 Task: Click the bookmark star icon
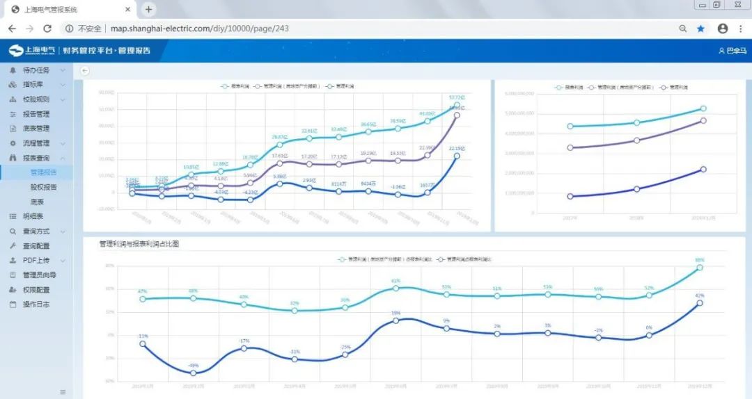[700, 28]
